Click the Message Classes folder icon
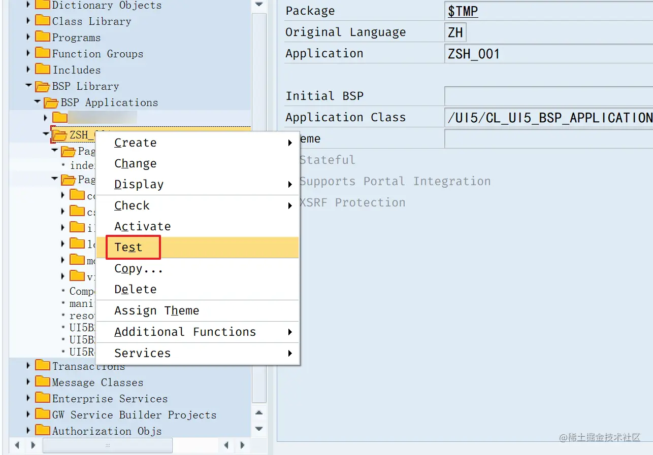Viewport: 653px width, 455px height. click(42, 382)
